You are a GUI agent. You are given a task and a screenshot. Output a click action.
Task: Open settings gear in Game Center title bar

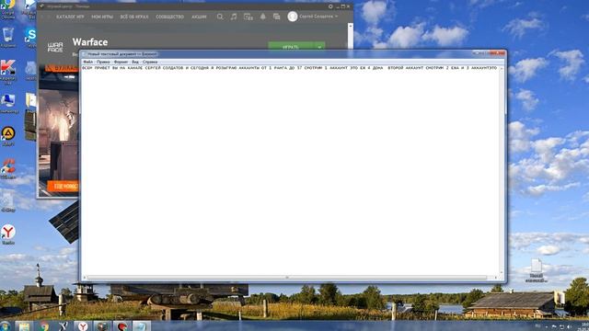point(330,6)
